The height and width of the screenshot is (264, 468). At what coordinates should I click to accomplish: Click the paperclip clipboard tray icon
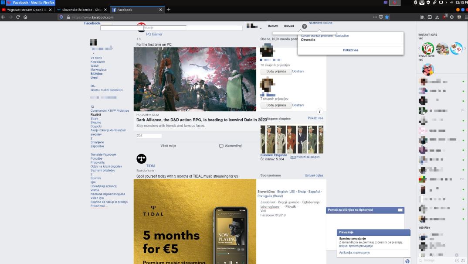434,2
